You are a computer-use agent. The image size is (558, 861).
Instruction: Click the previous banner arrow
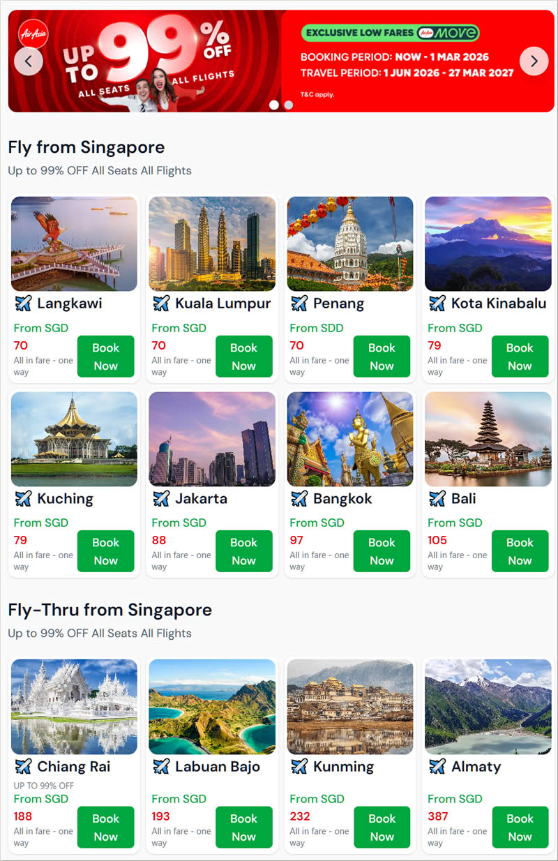pyautogui.click(x=29, y=61)
